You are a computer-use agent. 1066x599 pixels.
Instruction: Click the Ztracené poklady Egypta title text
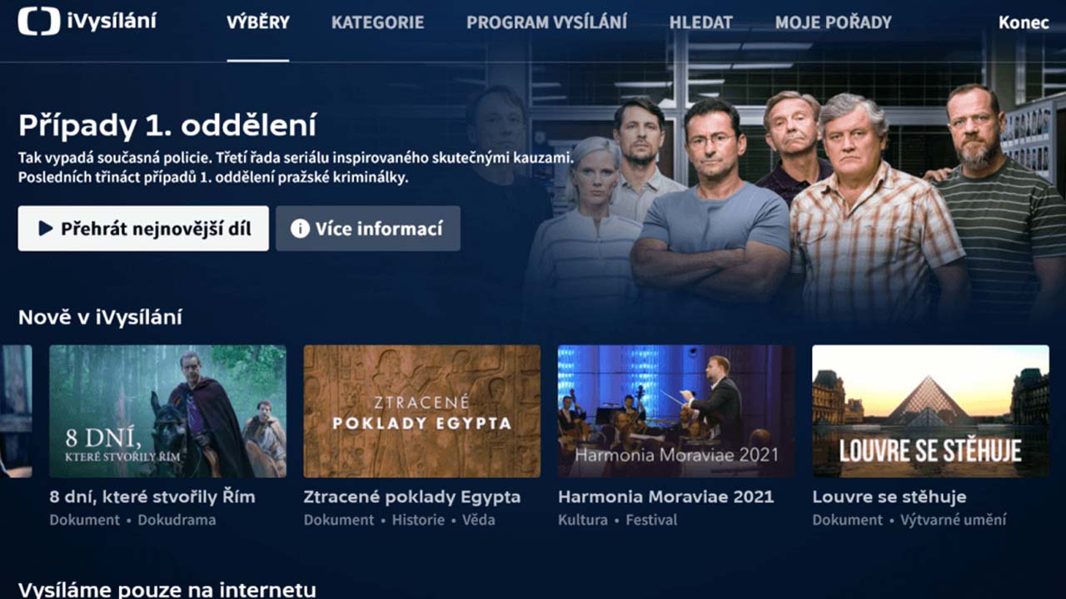tap(412, 498)
